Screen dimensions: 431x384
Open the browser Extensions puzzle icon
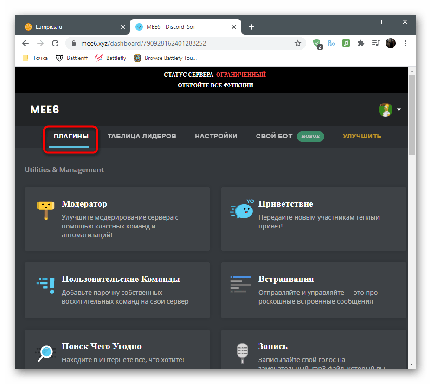click(360, 43)
